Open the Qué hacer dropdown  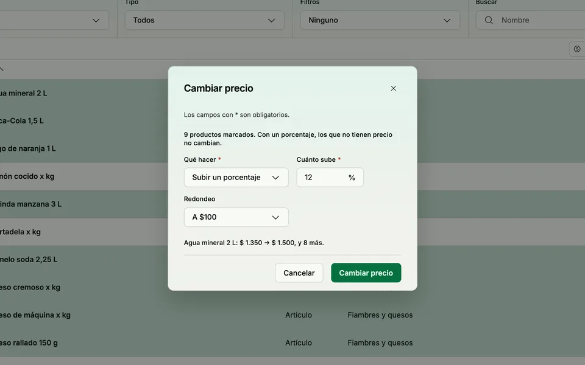pos(236,177)
